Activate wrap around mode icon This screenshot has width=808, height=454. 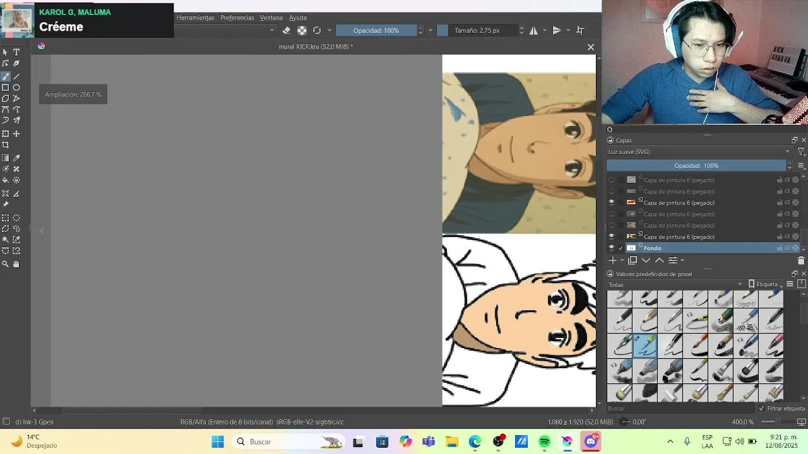pos(580,30)
